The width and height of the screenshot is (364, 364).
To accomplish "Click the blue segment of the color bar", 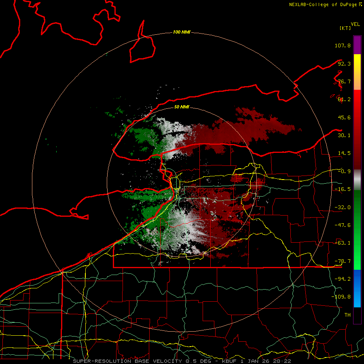I will tap(357, 288).
